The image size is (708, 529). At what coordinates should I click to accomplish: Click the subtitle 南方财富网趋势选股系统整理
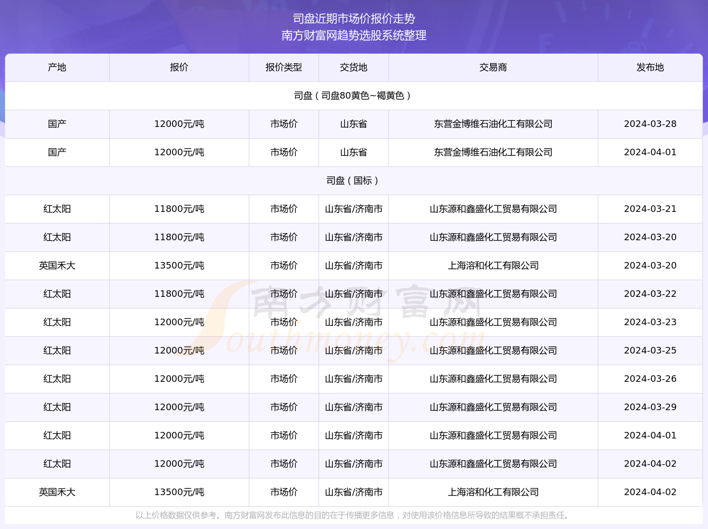354,35
